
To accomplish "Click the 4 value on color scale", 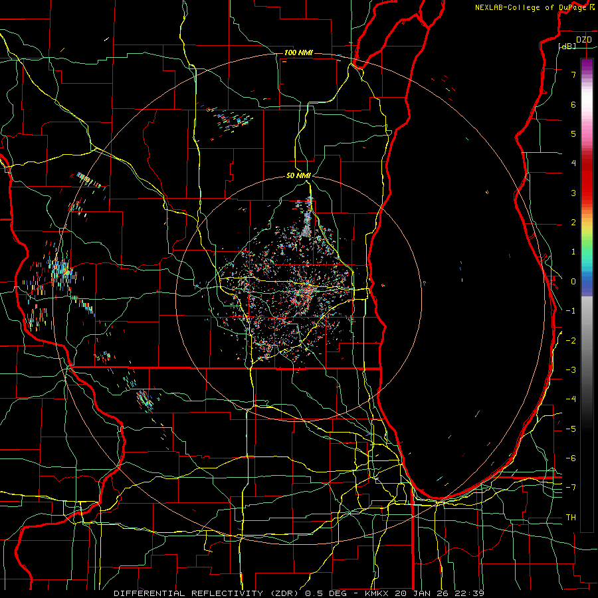I will point(573,163).
